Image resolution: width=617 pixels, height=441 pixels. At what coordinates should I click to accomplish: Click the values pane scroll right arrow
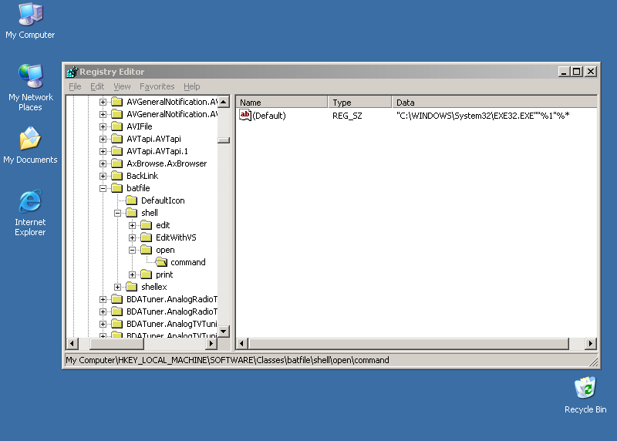[590, 343]
